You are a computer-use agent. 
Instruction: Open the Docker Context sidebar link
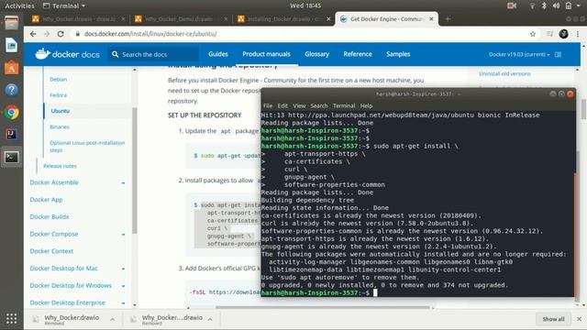click(51, 251)
